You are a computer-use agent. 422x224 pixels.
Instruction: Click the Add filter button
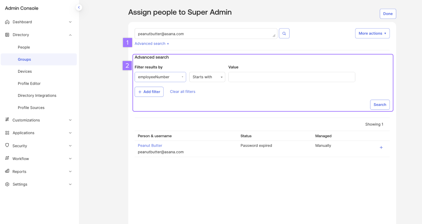[149, 92]
